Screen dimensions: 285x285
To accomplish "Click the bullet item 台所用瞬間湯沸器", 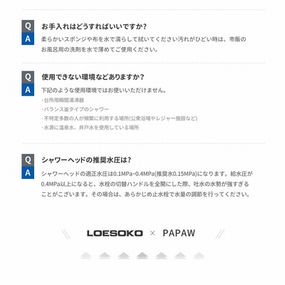I will (63, 100).
